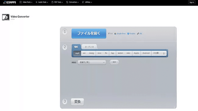The width and height of the screenshot is (198, 111).
Task: Open the Audio Tools menu
Action: 42,2
